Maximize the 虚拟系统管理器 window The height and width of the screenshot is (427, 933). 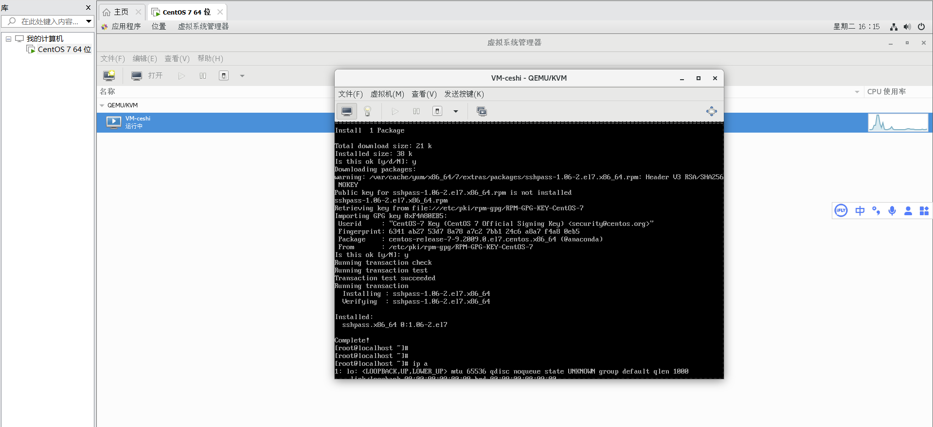pos(907,43)
